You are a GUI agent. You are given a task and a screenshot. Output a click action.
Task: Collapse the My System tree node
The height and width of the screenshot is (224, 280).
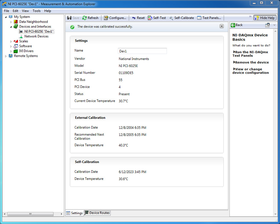pyautogui.click(x=6, y=17)
